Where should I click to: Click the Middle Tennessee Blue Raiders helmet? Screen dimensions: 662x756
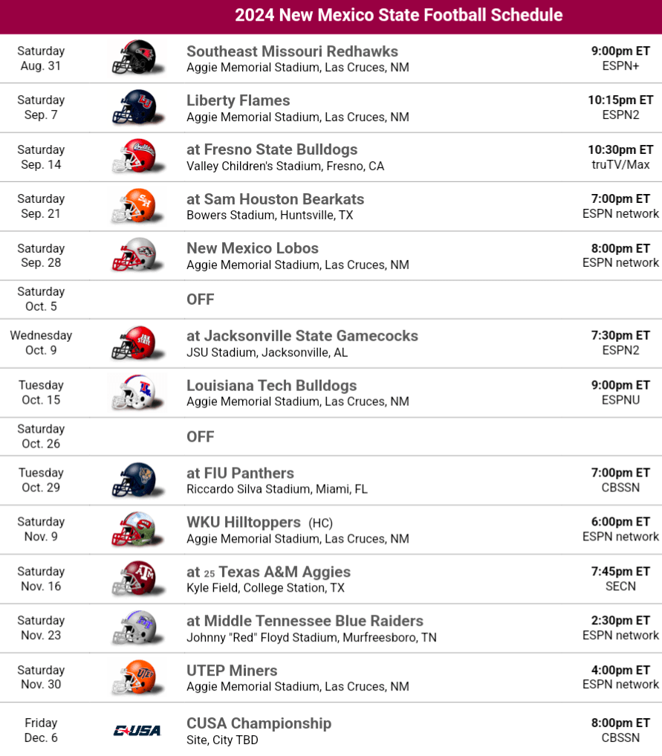134,627
